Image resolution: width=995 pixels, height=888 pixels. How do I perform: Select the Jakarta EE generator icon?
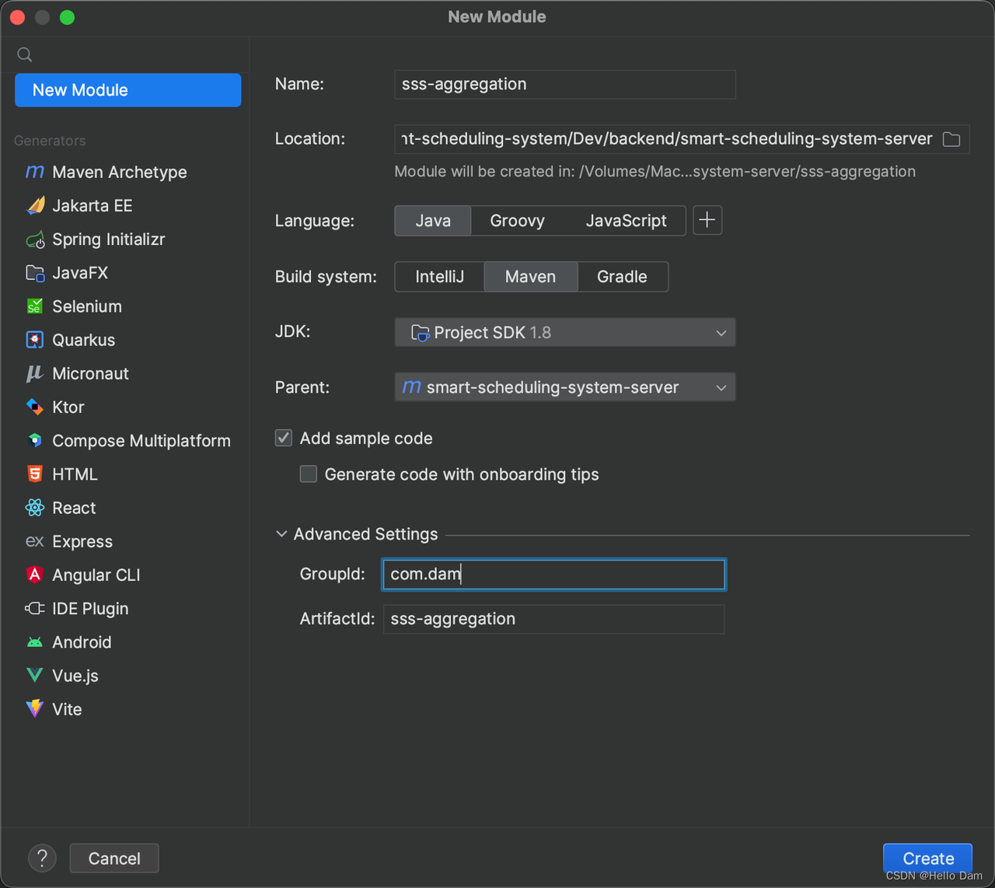pyautogui.click(x=35, y=205)
